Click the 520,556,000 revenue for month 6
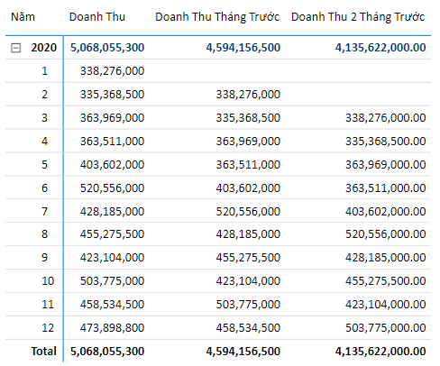This screenshot has height=366, width=440. tap(112, 188)
